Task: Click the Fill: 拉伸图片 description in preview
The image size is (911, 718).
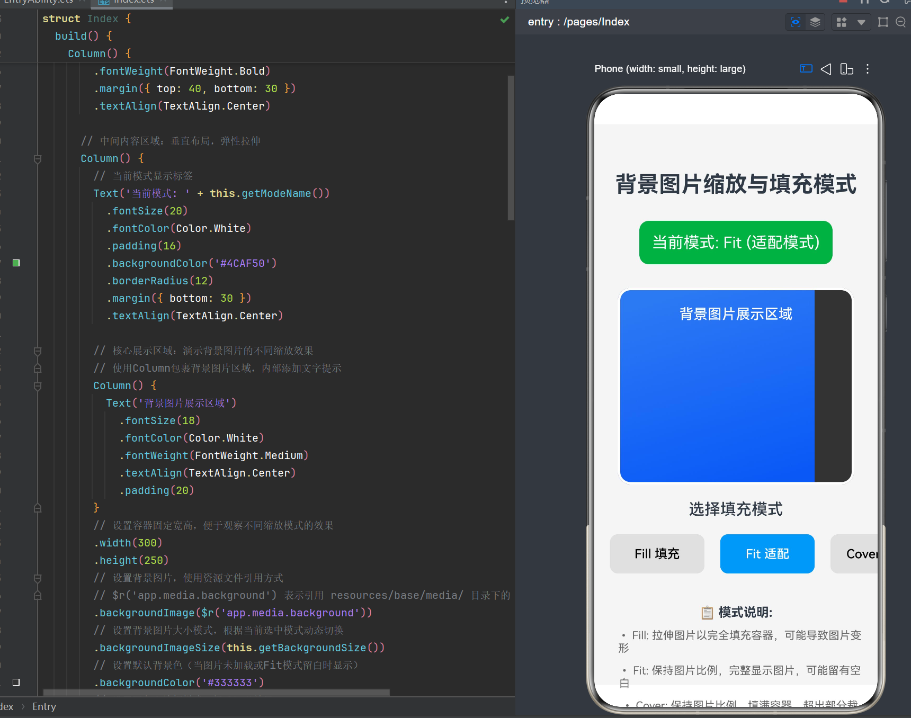Action: coord(740,641)
